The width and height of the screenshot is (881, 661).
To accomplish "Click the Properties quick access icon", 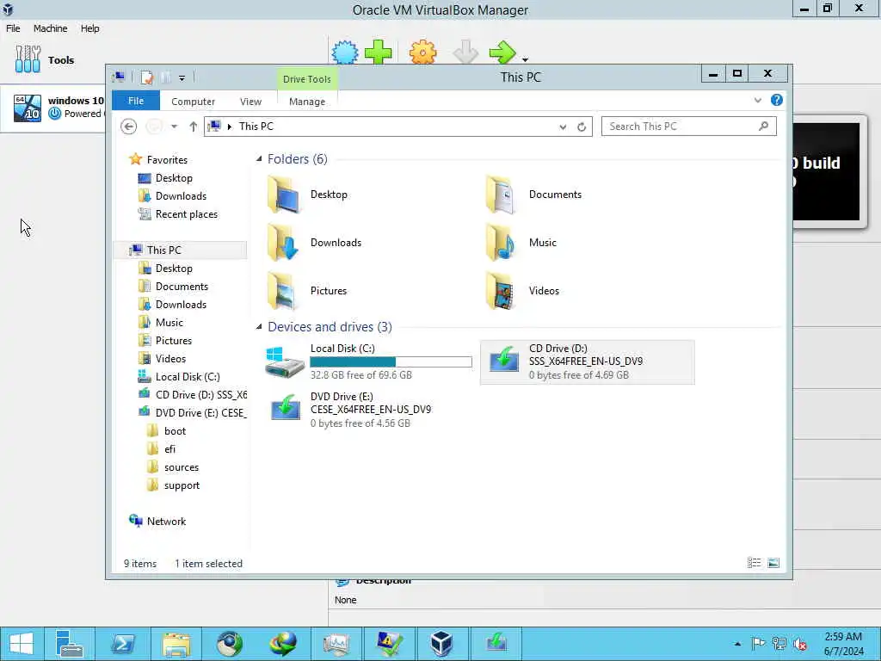I will tap(147, 77).
